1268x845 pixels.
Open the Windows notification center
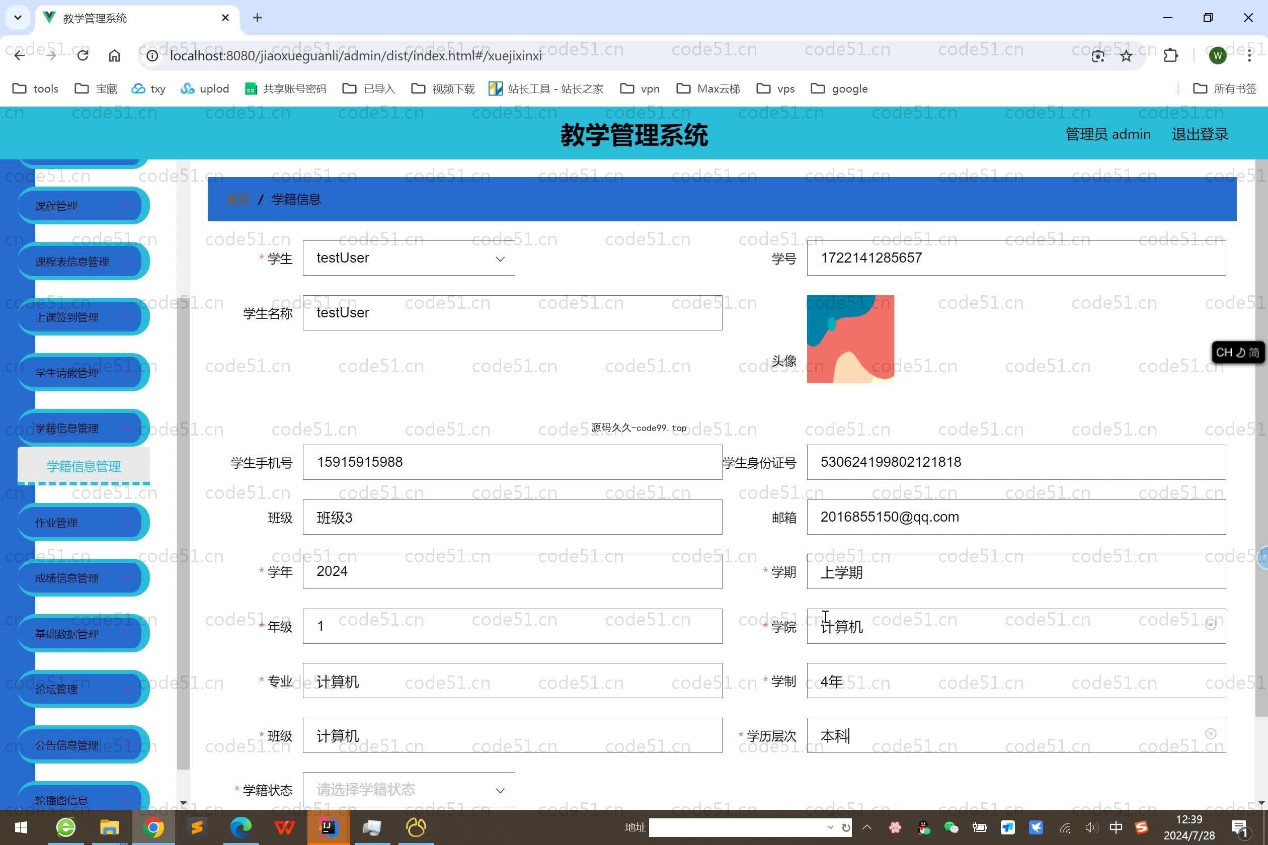(1239, 828)
